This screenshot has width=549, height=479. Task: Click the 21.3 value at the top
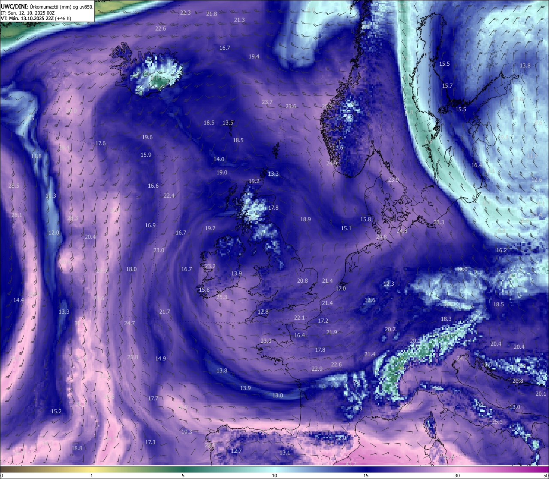[x=239, y=20]
